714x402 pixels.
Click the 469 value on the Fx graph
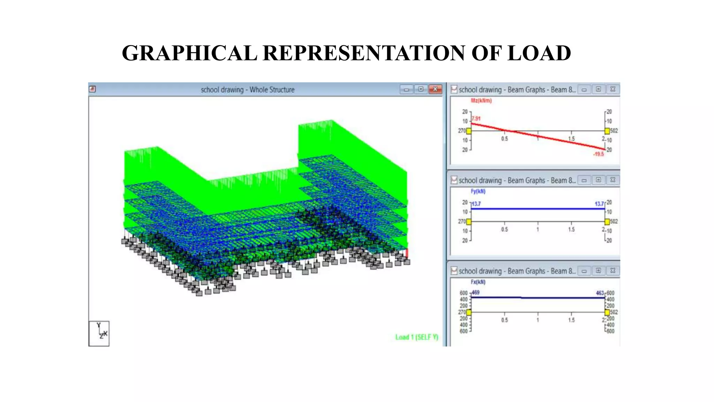click(476, 292)
